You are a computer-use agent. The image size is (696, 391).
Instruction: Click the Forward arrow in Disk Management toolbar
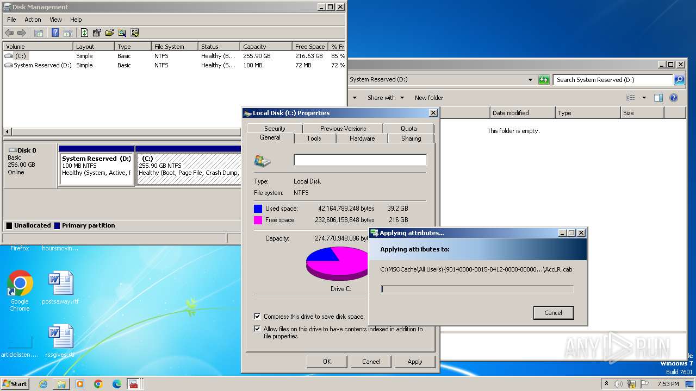(x=22, y=33)
